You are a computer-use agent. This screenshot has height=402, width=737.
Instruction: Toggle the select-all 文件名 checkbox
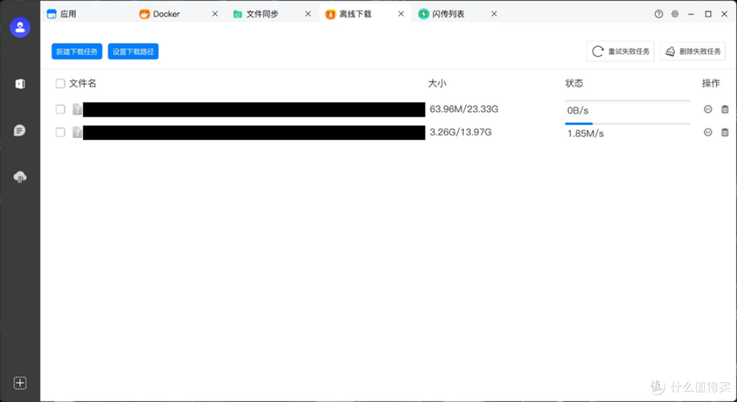click(x=60, y=84)
